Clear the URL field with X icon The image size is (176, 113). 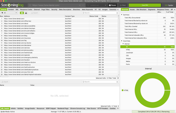tap(80, 5)
